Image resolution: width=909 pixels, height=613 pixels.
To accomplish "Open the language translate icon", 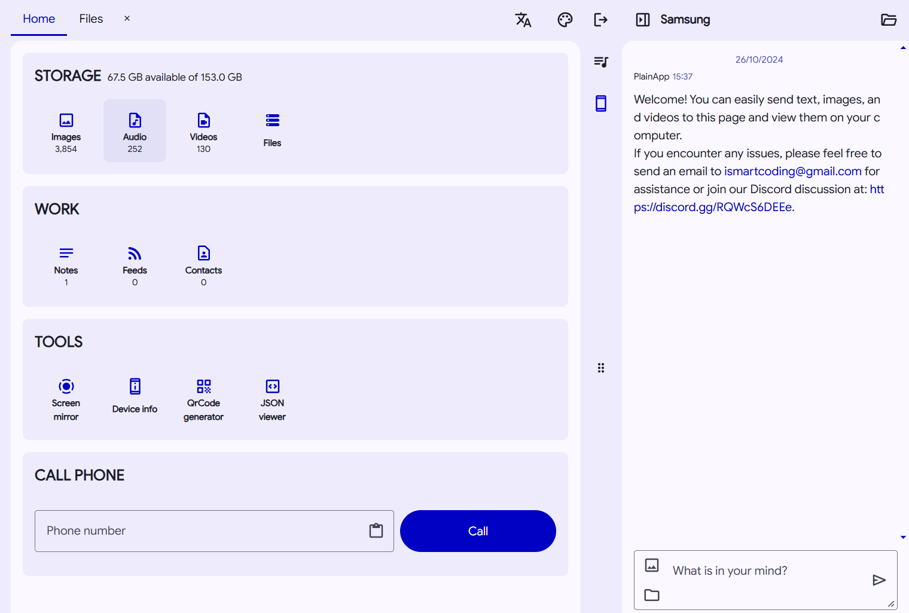I will click(523, 20).
